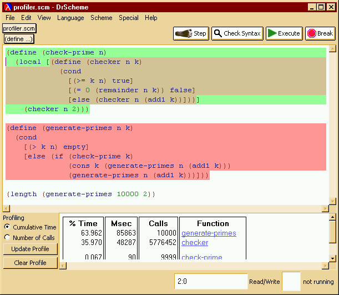The image size is (339, 295).
Task: Minimize the DrScheme window
Action: [x=312, y=7]
